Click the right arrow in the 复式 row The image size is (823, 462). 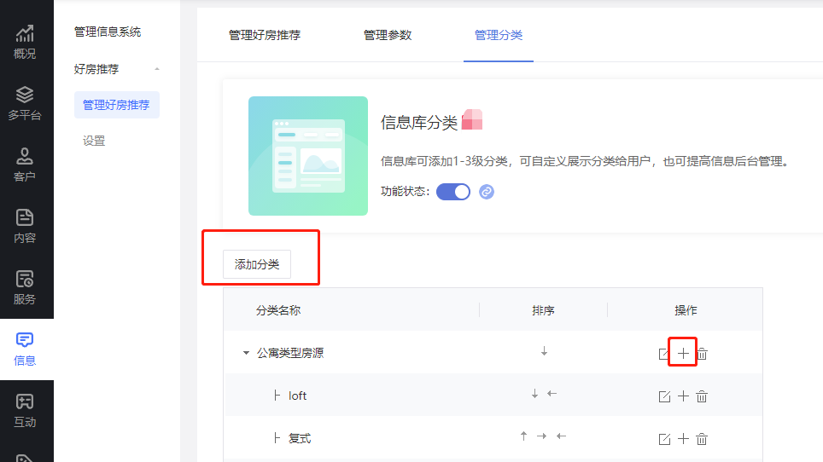[x=541, y=436]
